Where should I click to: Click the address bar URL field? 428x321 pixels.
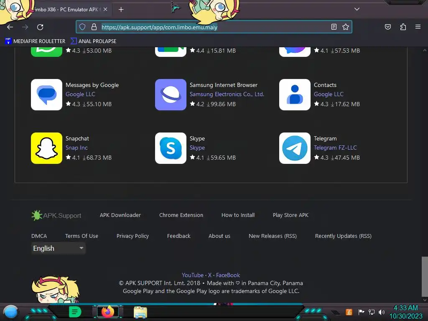tap(214, 27)
